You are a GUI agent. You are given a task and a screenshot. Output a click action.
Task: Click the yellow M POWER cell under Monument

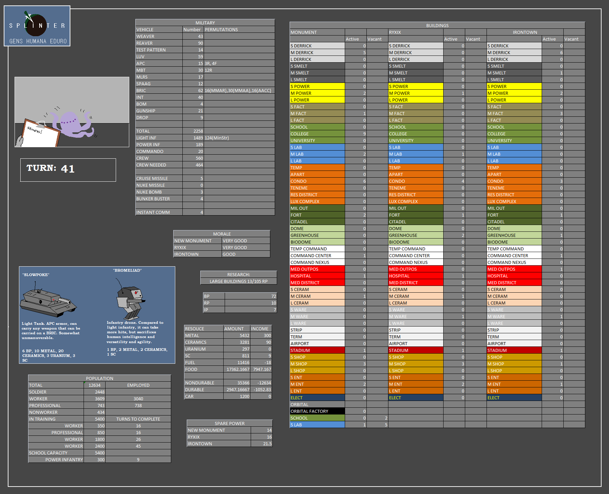(x=317, y=93)
